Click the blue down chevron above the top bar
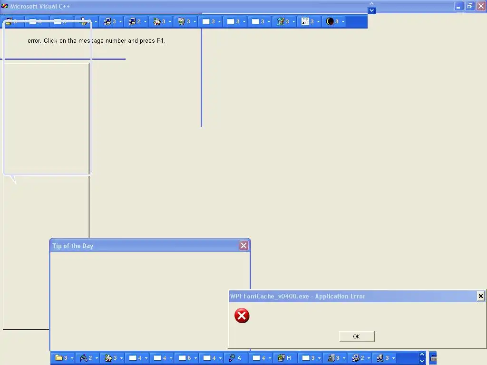Image resolution: width=487 pixels, height=365 pixels. (371, 10)
